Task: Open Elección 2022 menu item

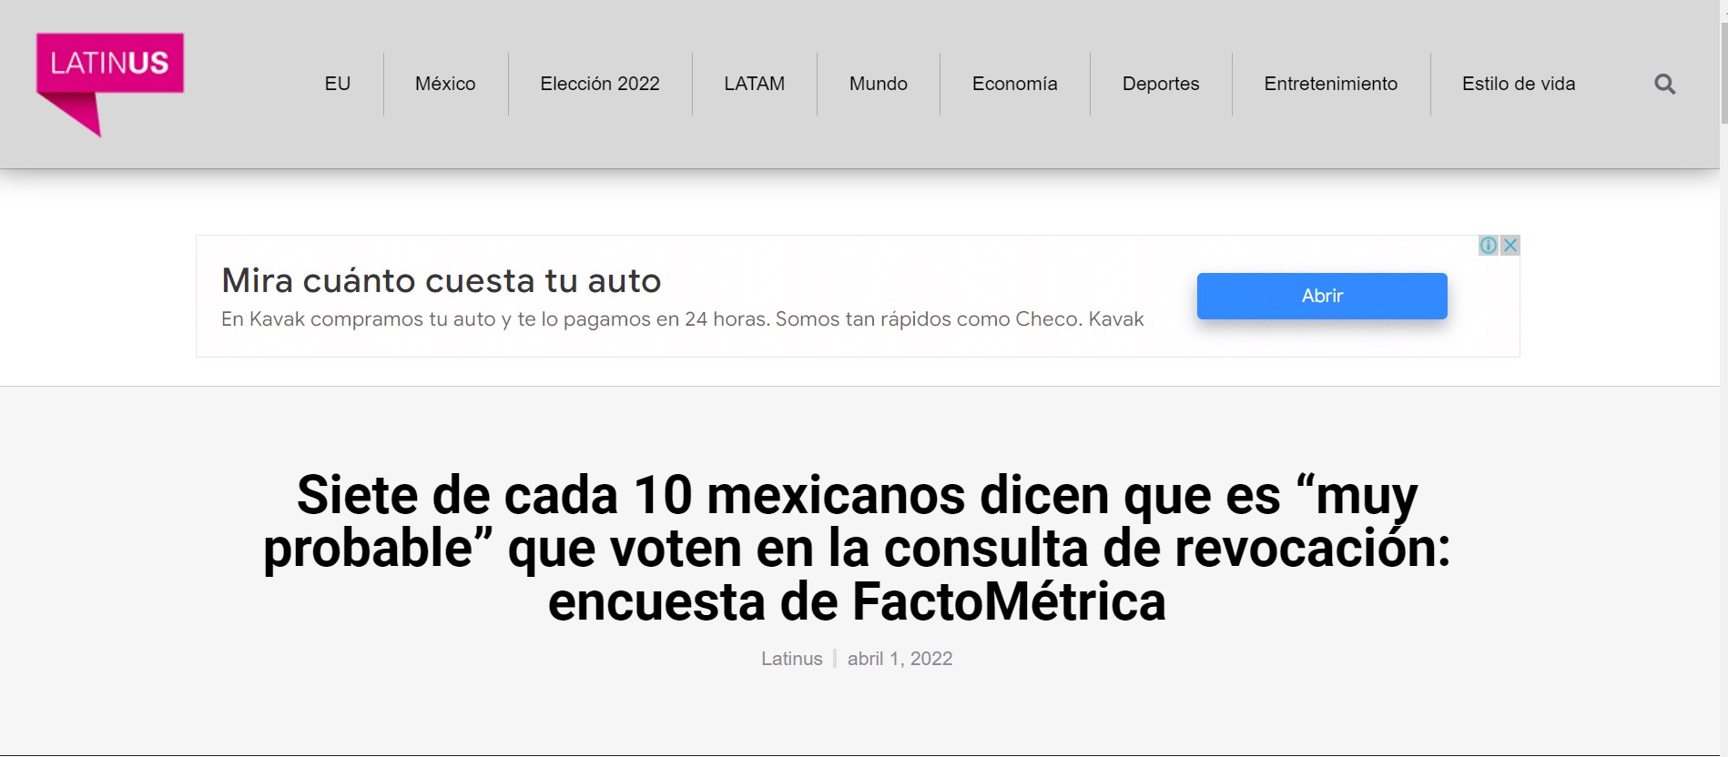Action: (599, 84)
